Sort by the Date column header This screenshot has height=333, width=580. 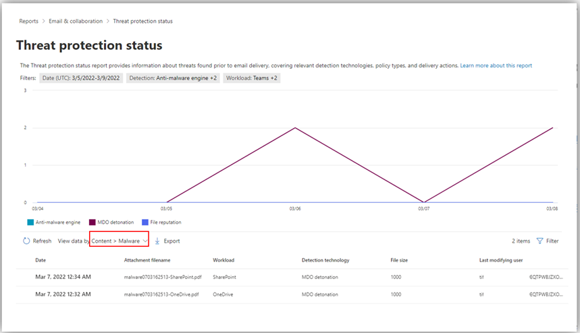coord(41,260)
